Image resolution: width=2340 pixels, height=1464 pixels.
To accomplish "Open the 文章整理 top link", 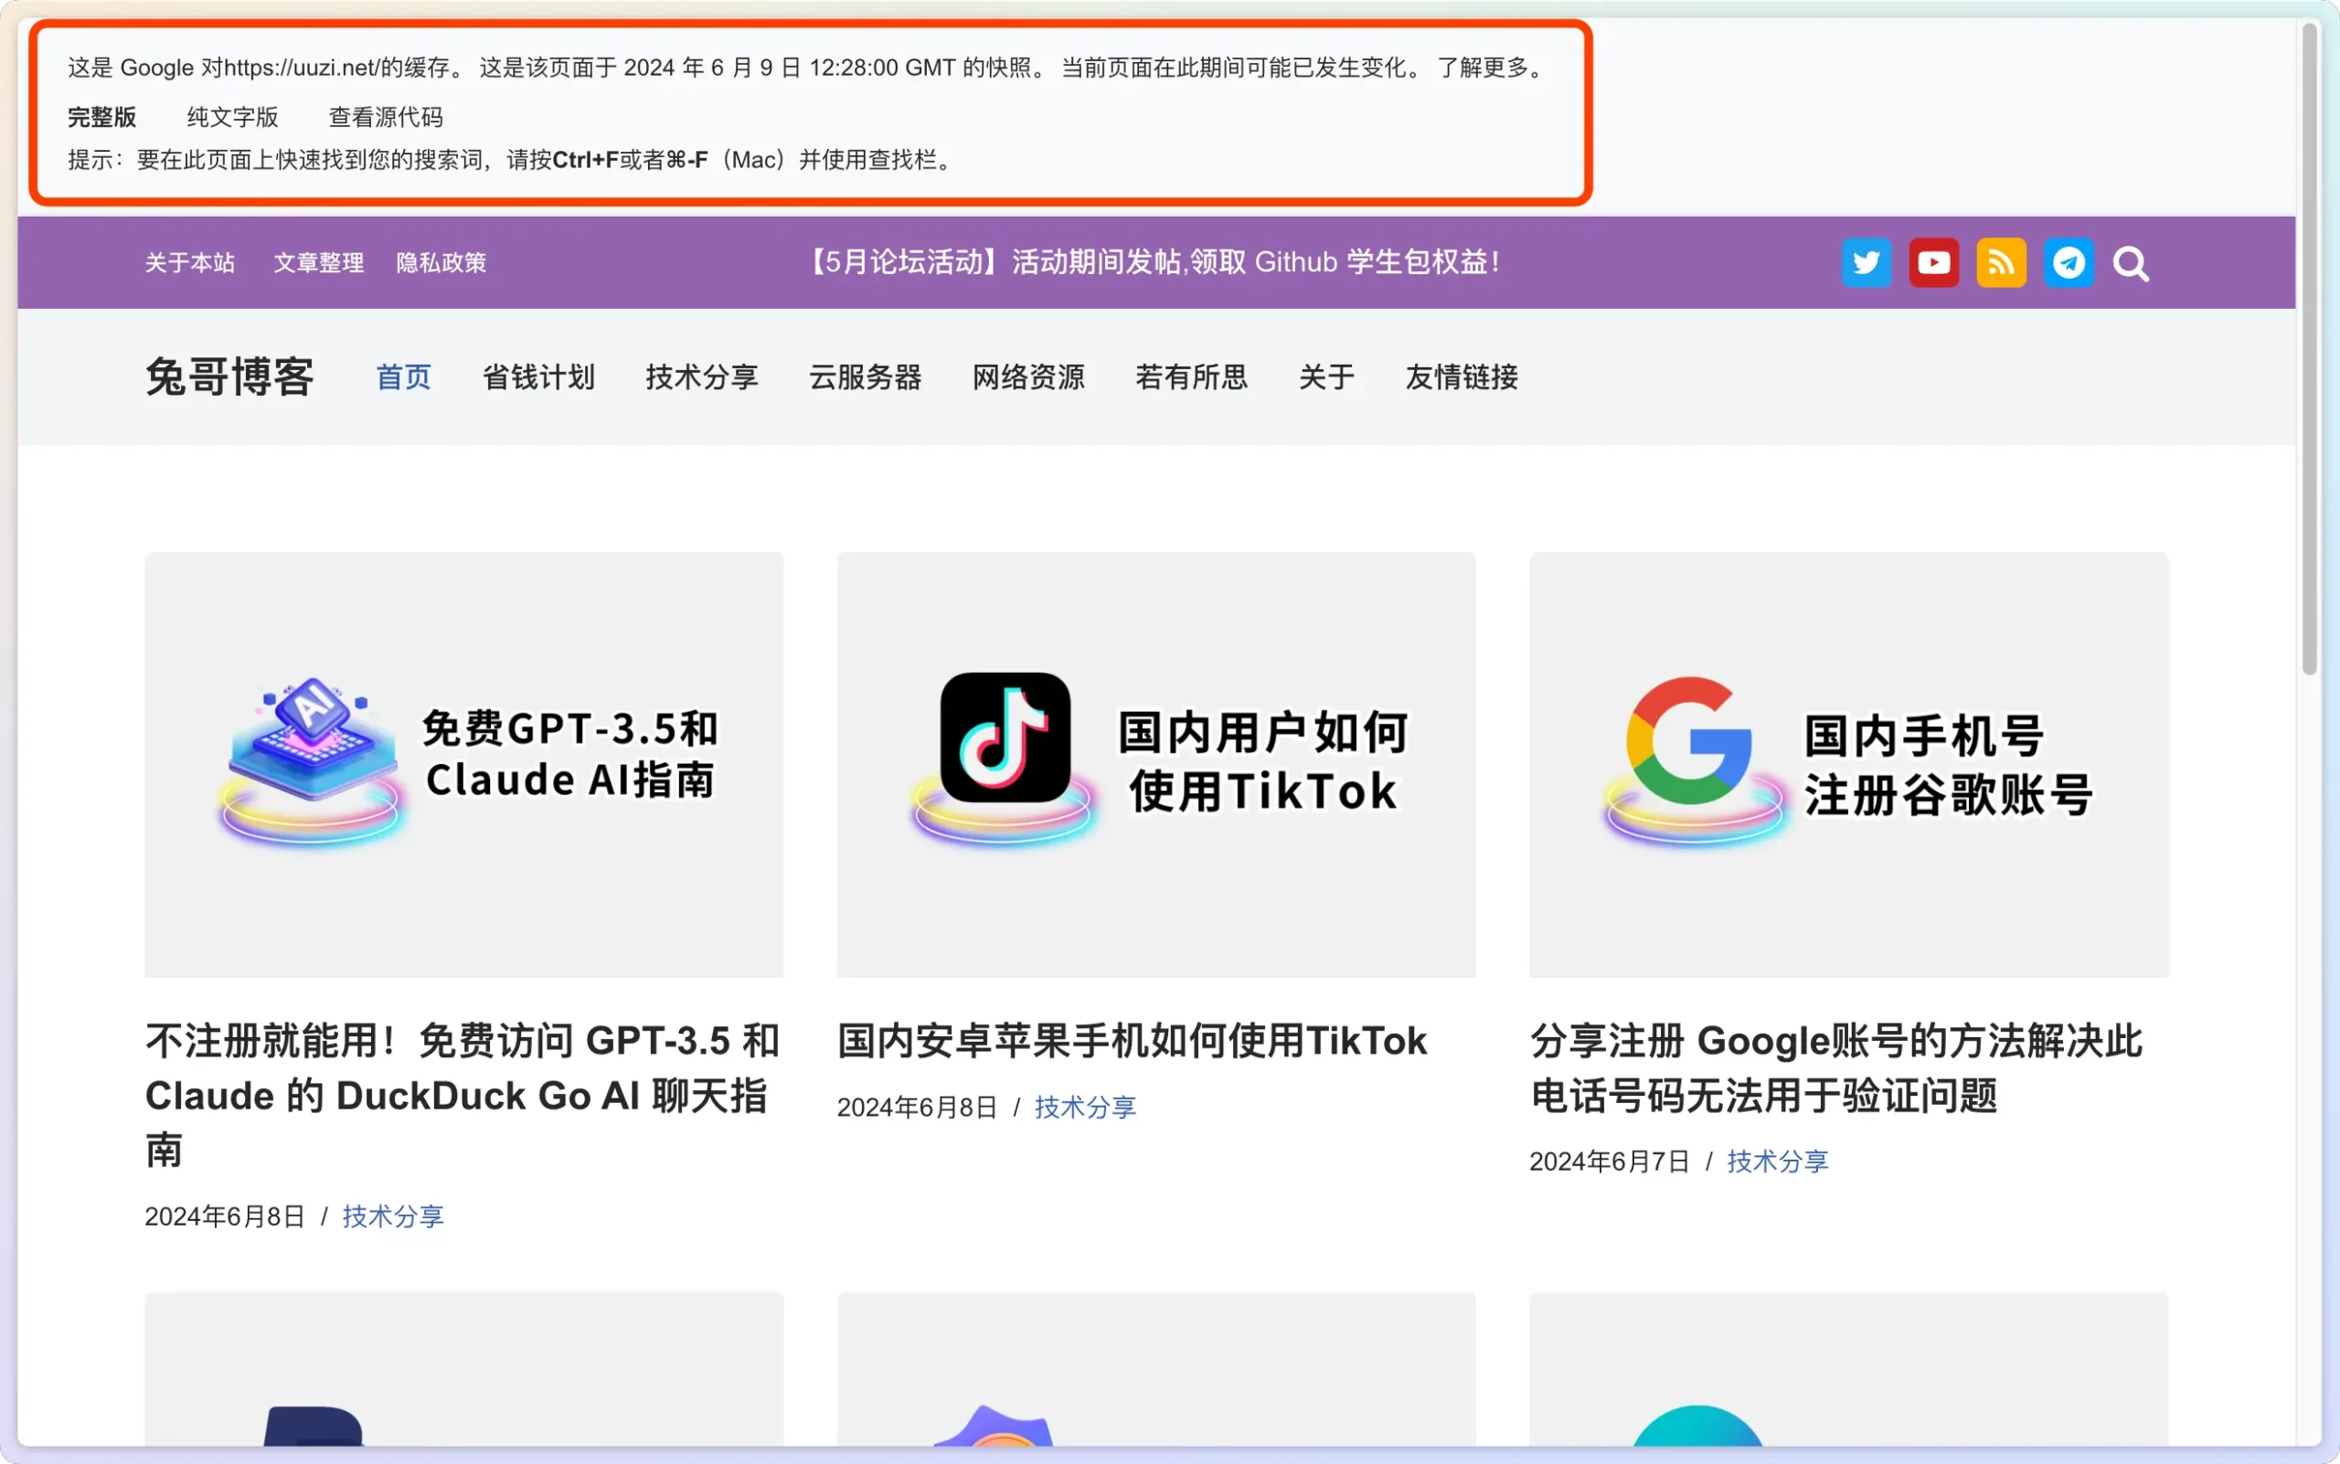I will click(319, 262).
